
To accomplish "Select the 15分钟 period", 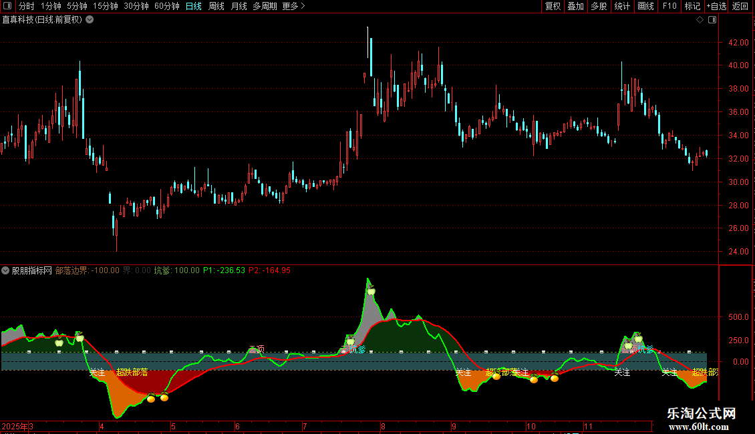I will point(106,6).
